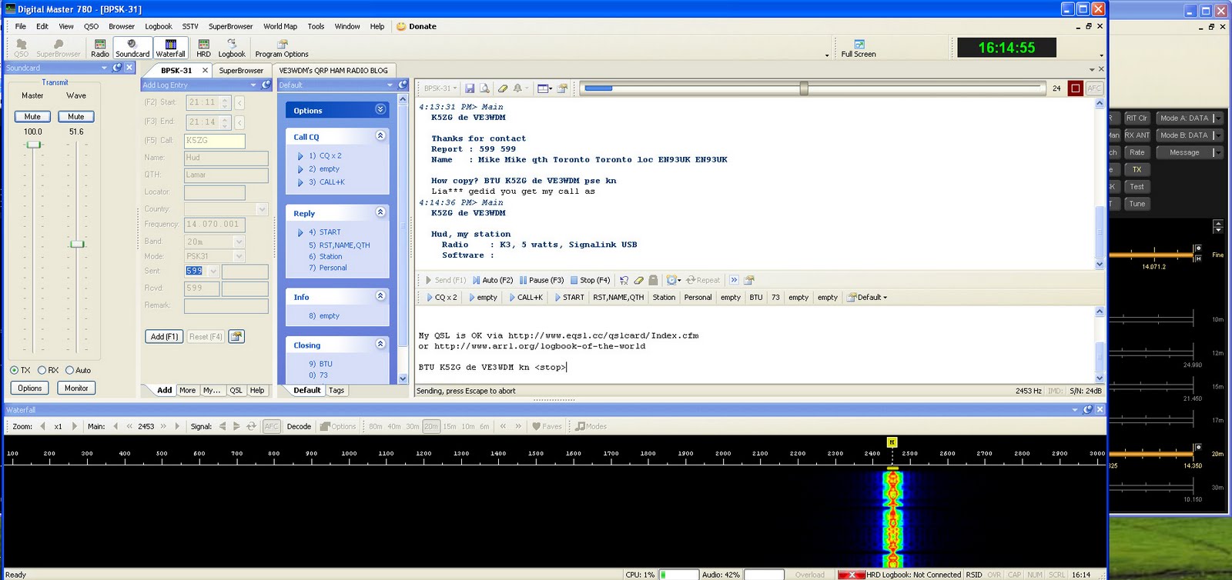The image size is (1232, 580).
Task: Click the Waterfall toolbar icon
Action: click(170, 48)
